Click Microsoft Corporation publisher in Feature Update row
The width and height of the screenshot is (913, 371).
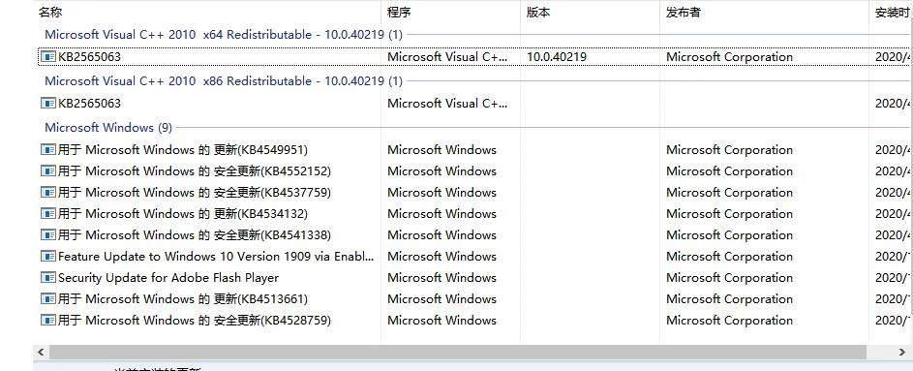[x=730, y=257]
